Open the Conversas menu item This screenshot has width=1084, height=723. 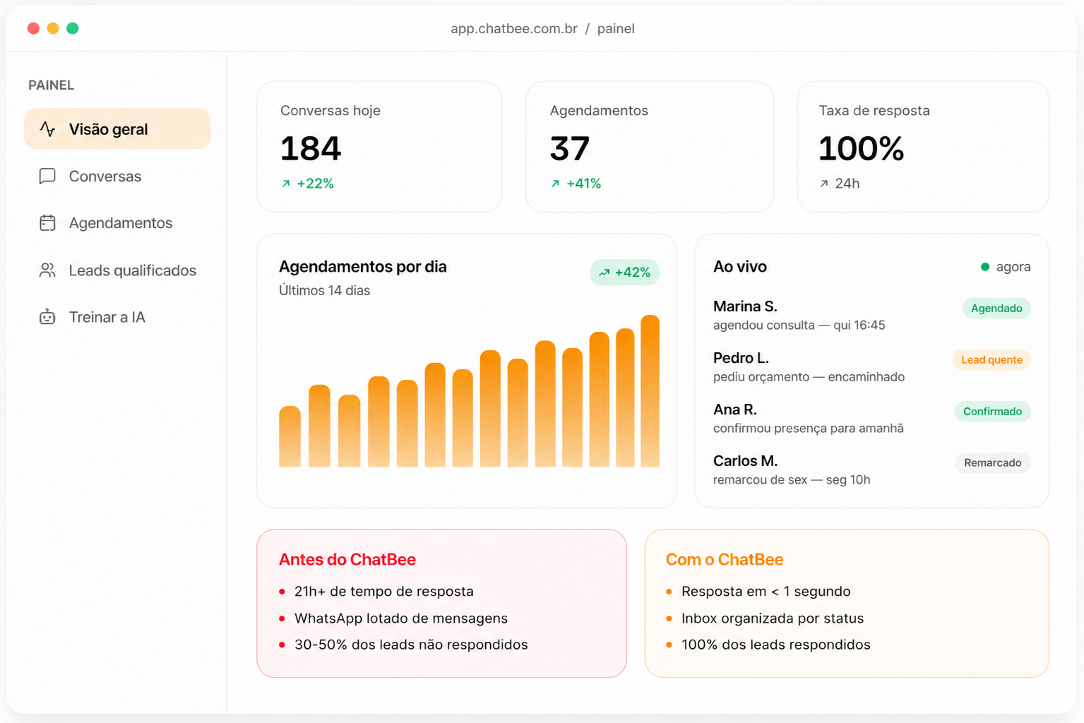point(117,176)
